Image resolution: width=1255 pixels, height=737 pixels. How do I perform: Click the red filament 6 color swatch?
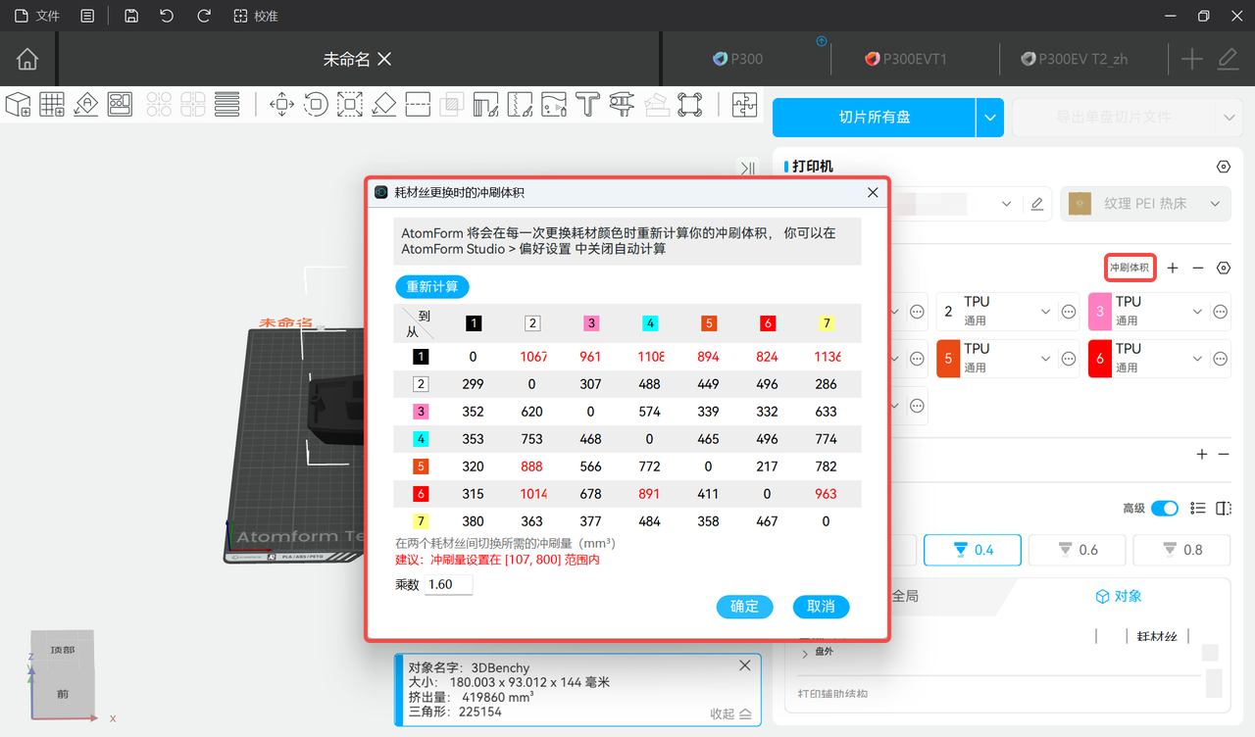(x=1100, y=359)
